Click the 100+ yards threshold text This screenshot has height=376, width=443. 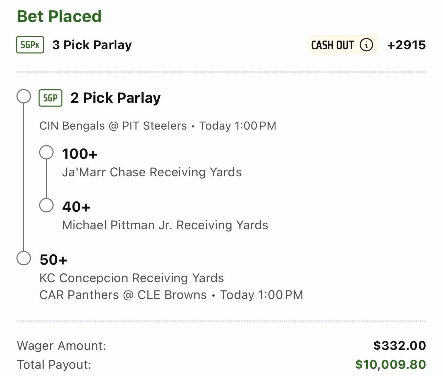(x=80, y=154)
